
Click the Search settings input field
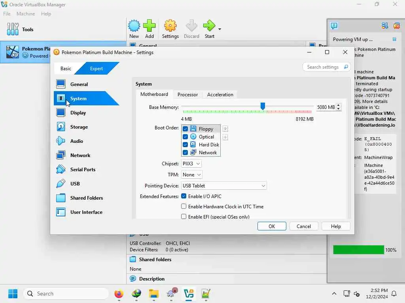click(326, 67)
